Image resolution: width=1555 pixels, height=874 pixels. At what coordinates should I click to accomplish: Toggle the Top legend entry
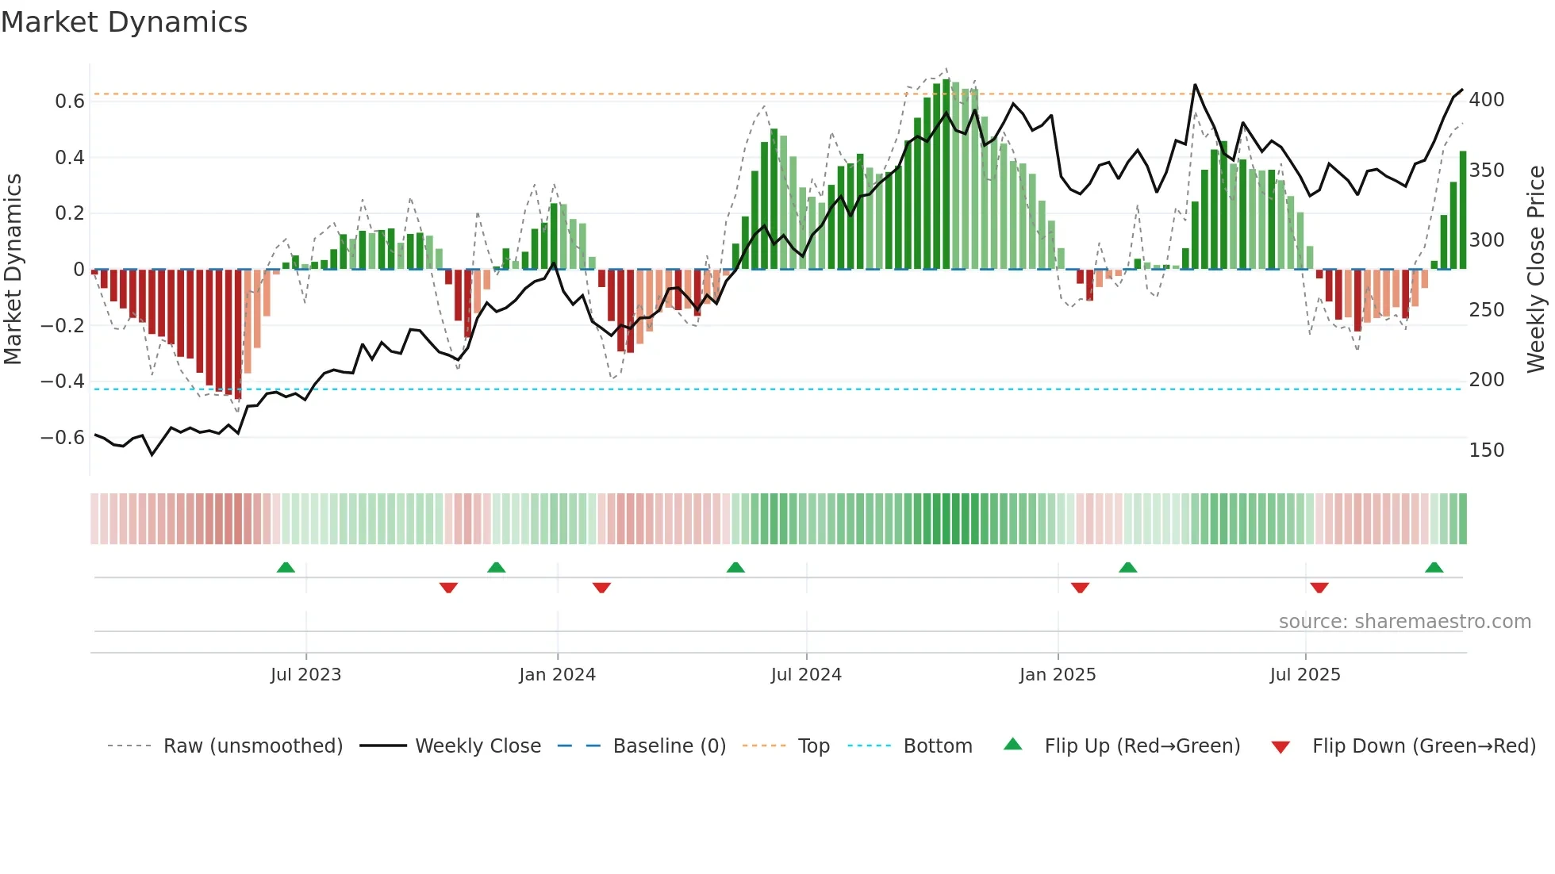pyautogui.click(x=786, y=746)
